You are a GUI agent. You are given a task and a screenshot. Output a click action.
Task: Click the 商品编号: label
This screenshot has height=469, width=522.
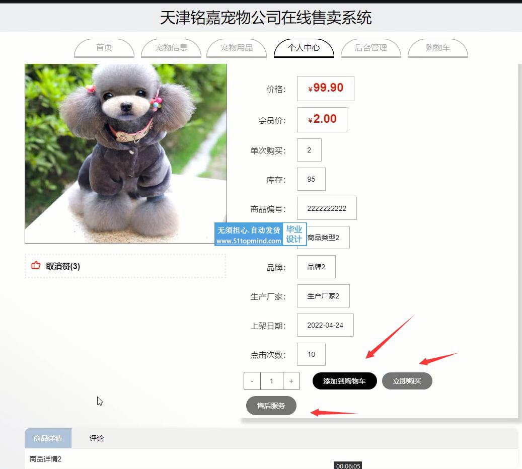click(x=268, y=209)
